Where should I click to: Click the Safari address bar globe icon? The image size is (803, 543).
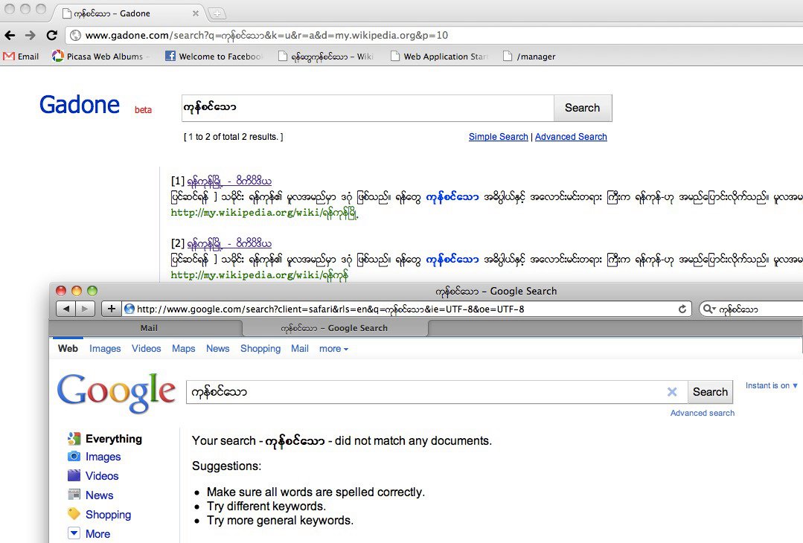click(x=129, y=309)
